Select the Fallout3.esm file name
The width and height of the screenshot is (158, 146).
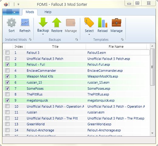coord(97,53)
